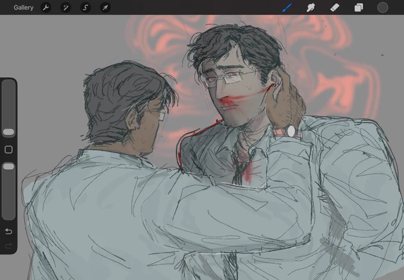Open the Layers panel
The width and height of the screenshot is (404, 280).
359,8
